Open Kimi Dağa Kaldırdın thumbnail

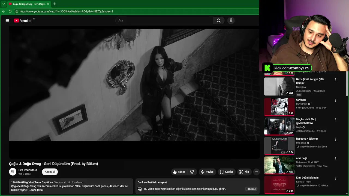(x=279, y=185)
